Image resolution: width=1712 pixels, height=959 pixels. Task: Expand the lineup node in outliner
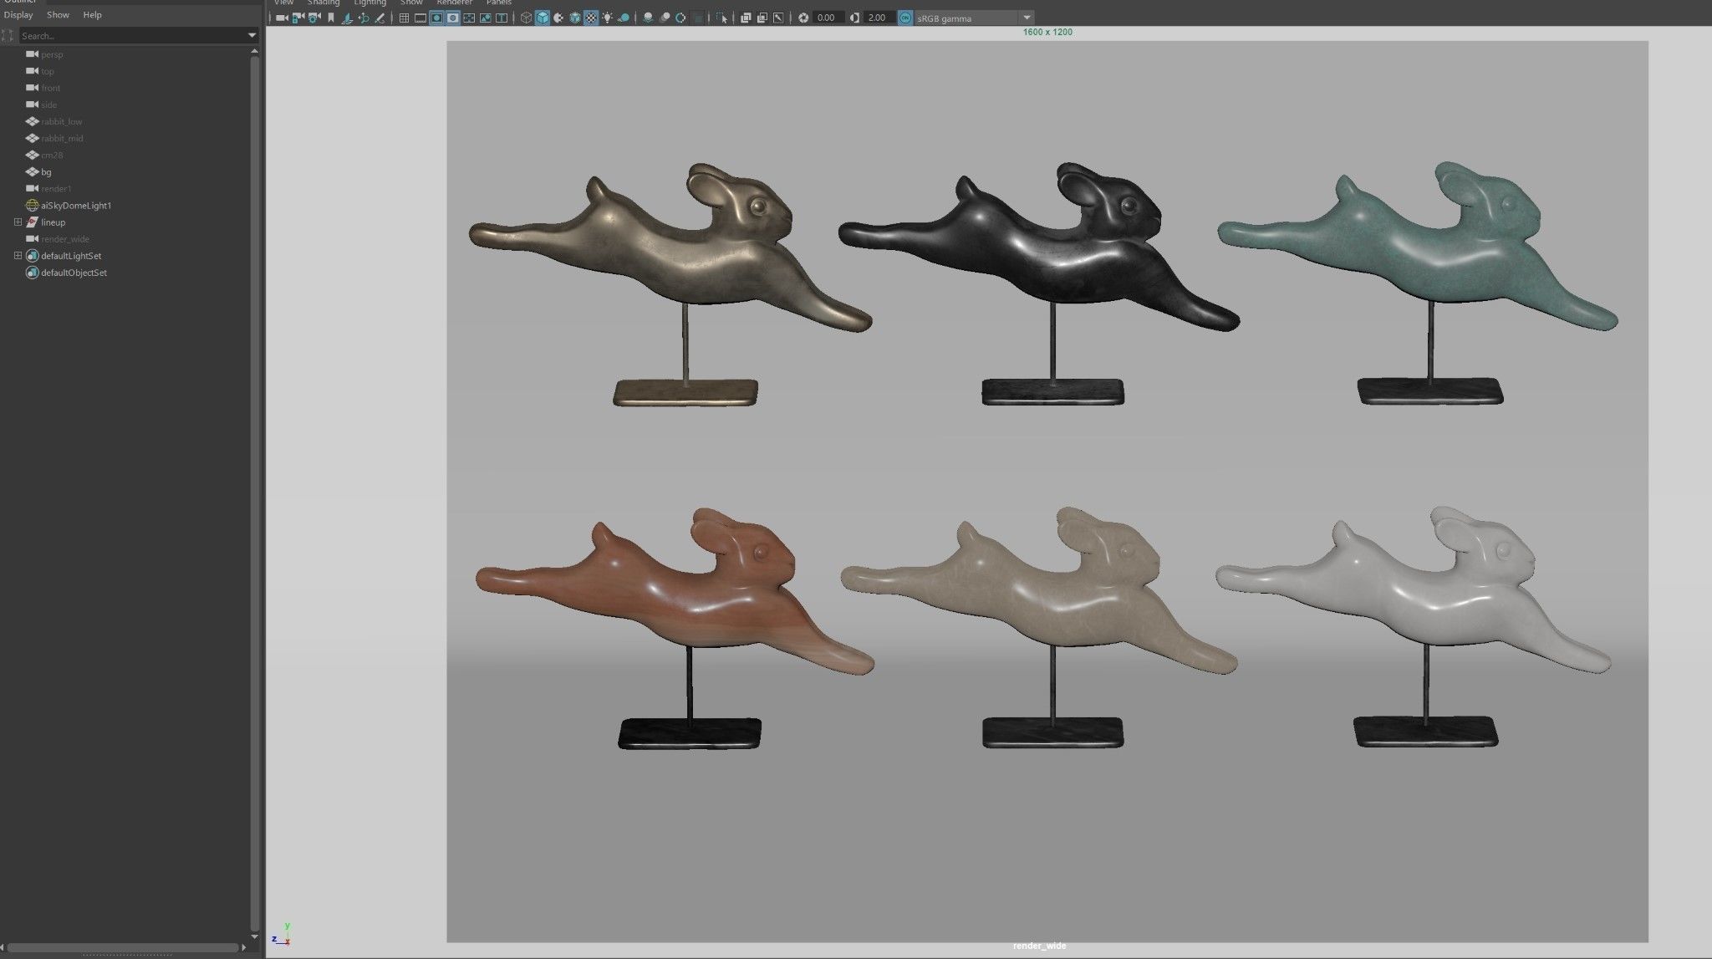tap(18, 222)
